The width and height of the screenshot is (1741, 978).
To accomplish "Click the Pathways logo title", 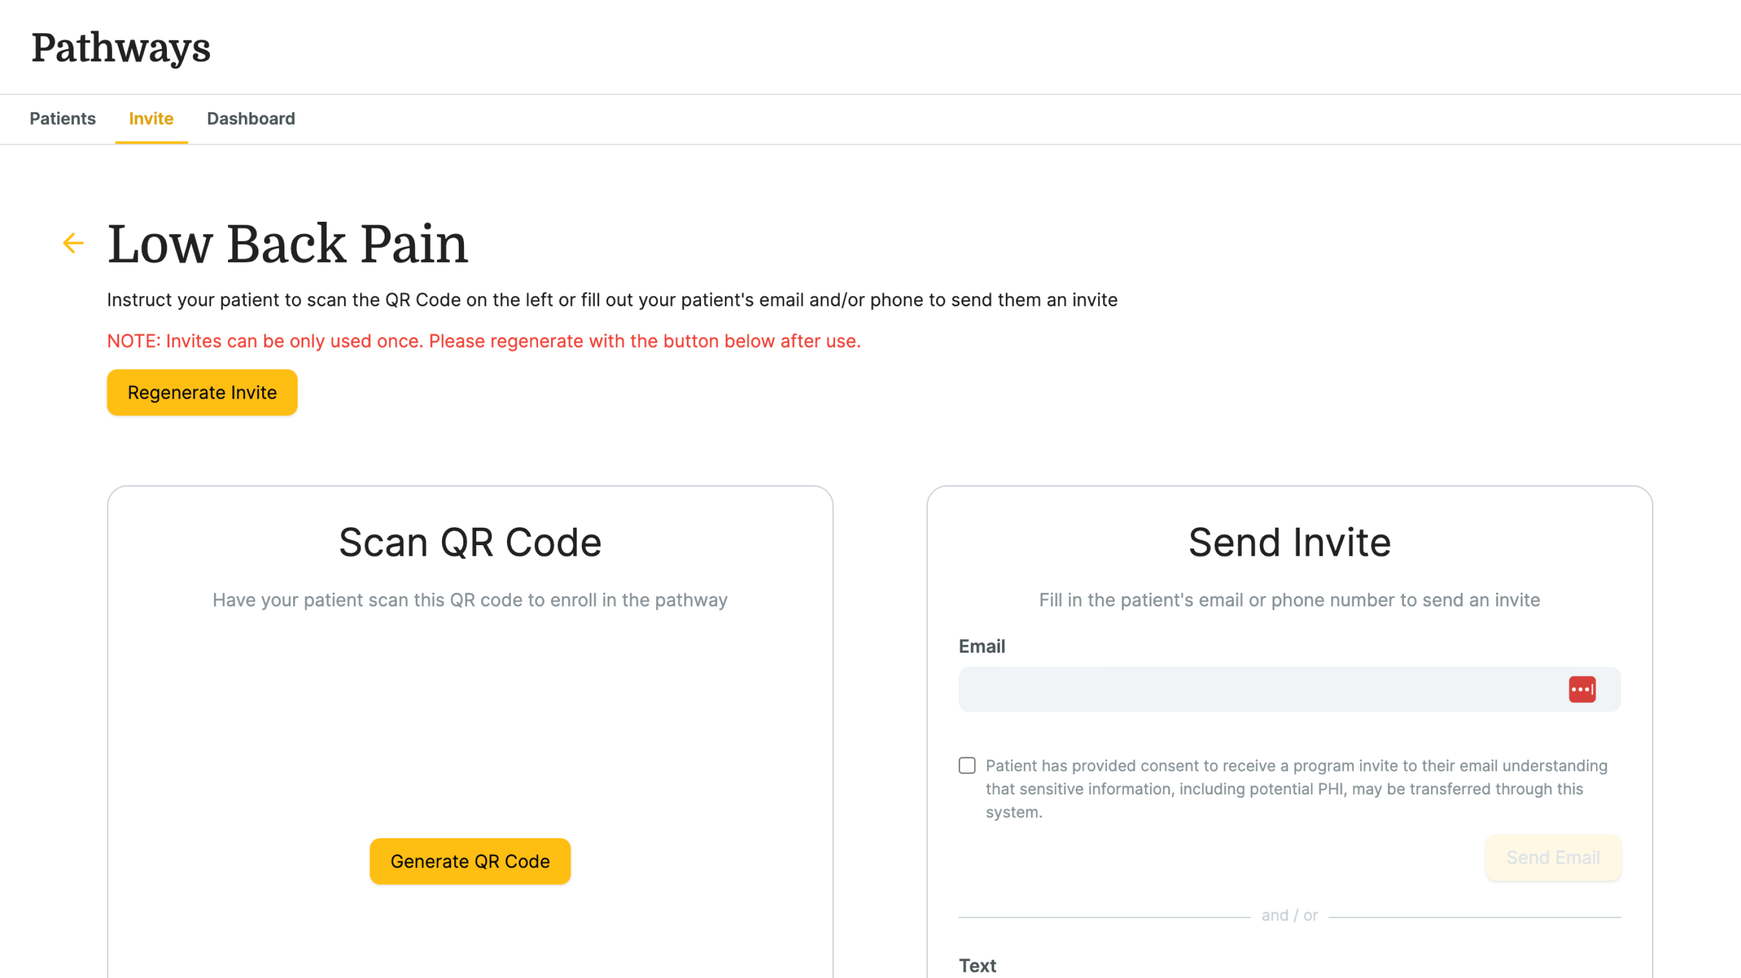I will tap(121, 47).
